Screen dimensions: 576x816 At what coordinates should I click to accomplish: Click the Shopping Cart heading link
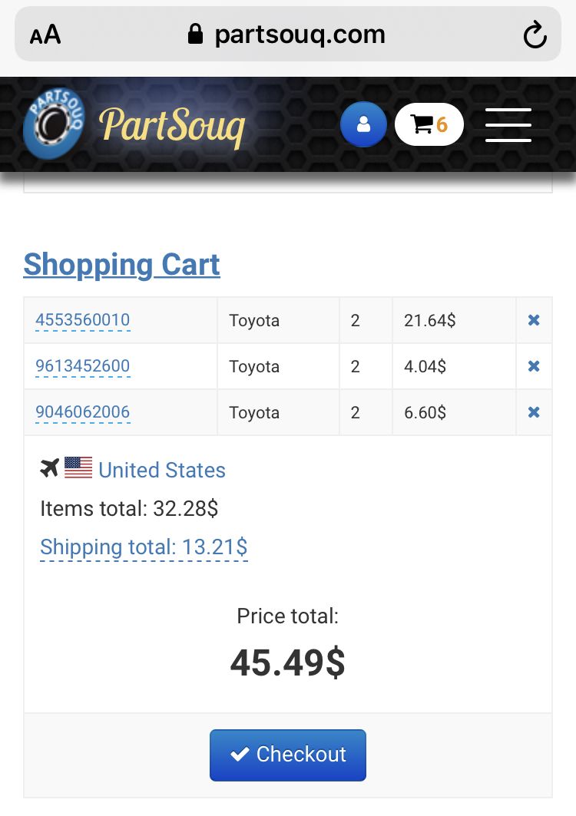coord(122,264)
